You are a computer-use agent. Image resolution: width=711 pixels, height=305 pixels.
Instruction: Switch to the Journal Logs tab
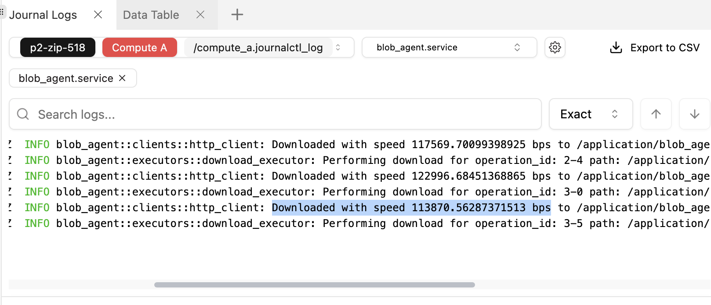tap(43, 15)
